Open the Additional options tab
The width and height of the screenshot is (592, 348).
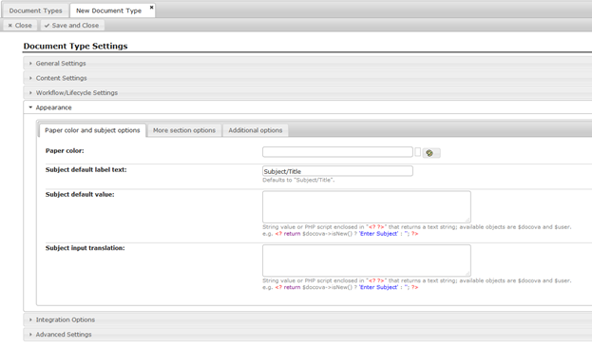point(256,130)
